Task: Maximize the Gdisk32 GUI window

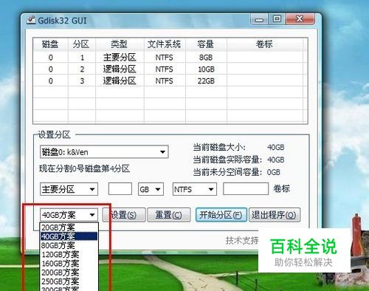Action: click(277, 19)
